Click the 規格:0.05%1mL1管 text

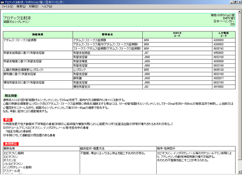[222, 15]
